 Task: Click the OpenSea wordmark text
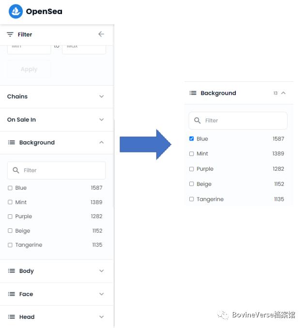click(44, 12)
